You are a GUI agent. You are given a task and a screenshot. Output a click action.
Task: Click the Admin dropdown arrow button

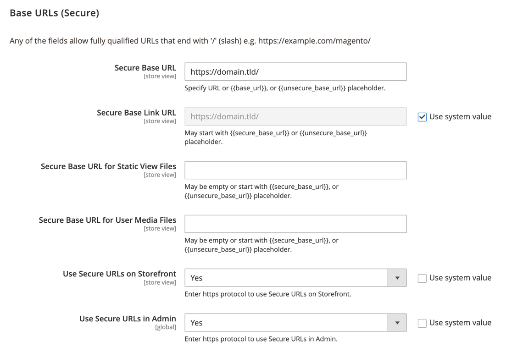397,323
